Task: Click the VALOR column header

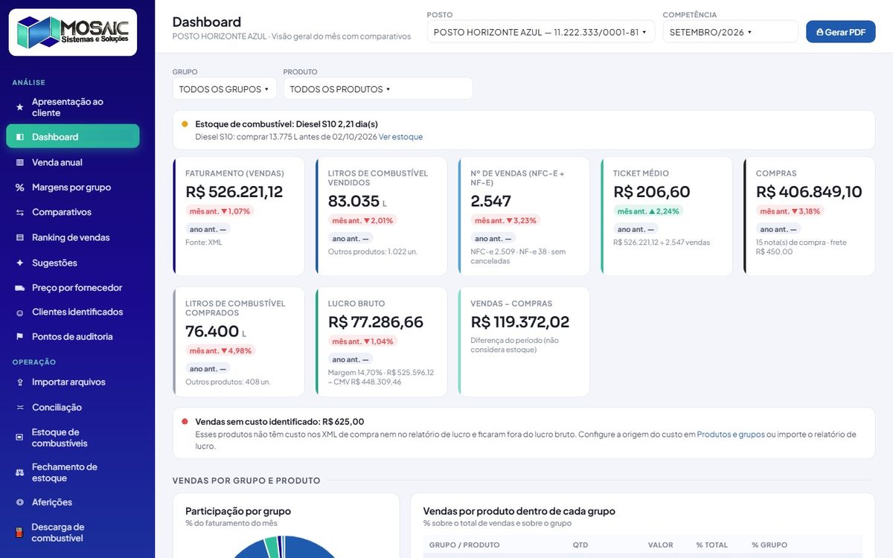Action: click(661, 545)
